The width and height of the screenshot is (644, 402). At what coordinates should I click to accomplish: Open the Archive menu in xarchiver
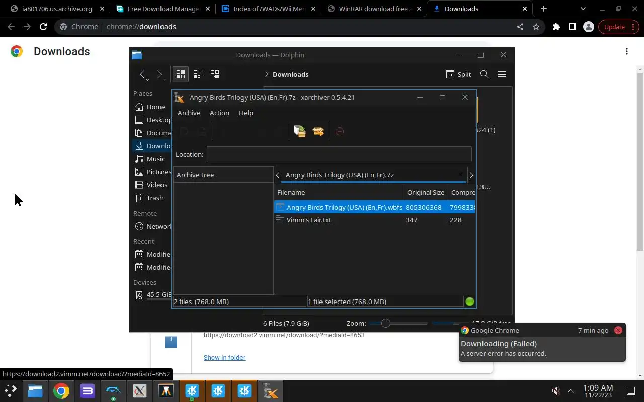pos(189,113)
